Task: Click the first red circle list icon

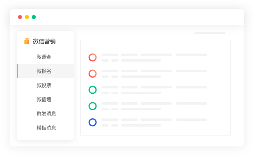Action: 92,57
